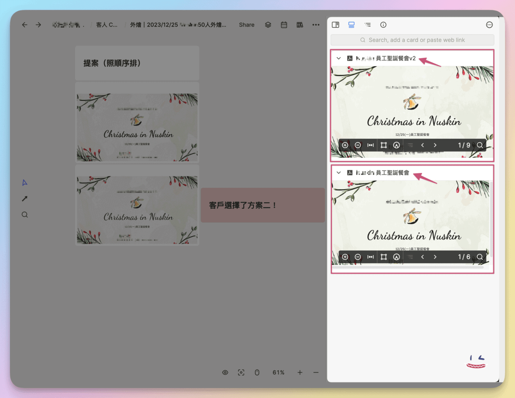This screenshot has width=515, height=398.
Task: Go forward with the right arrow
Action: tap(38, 25)
